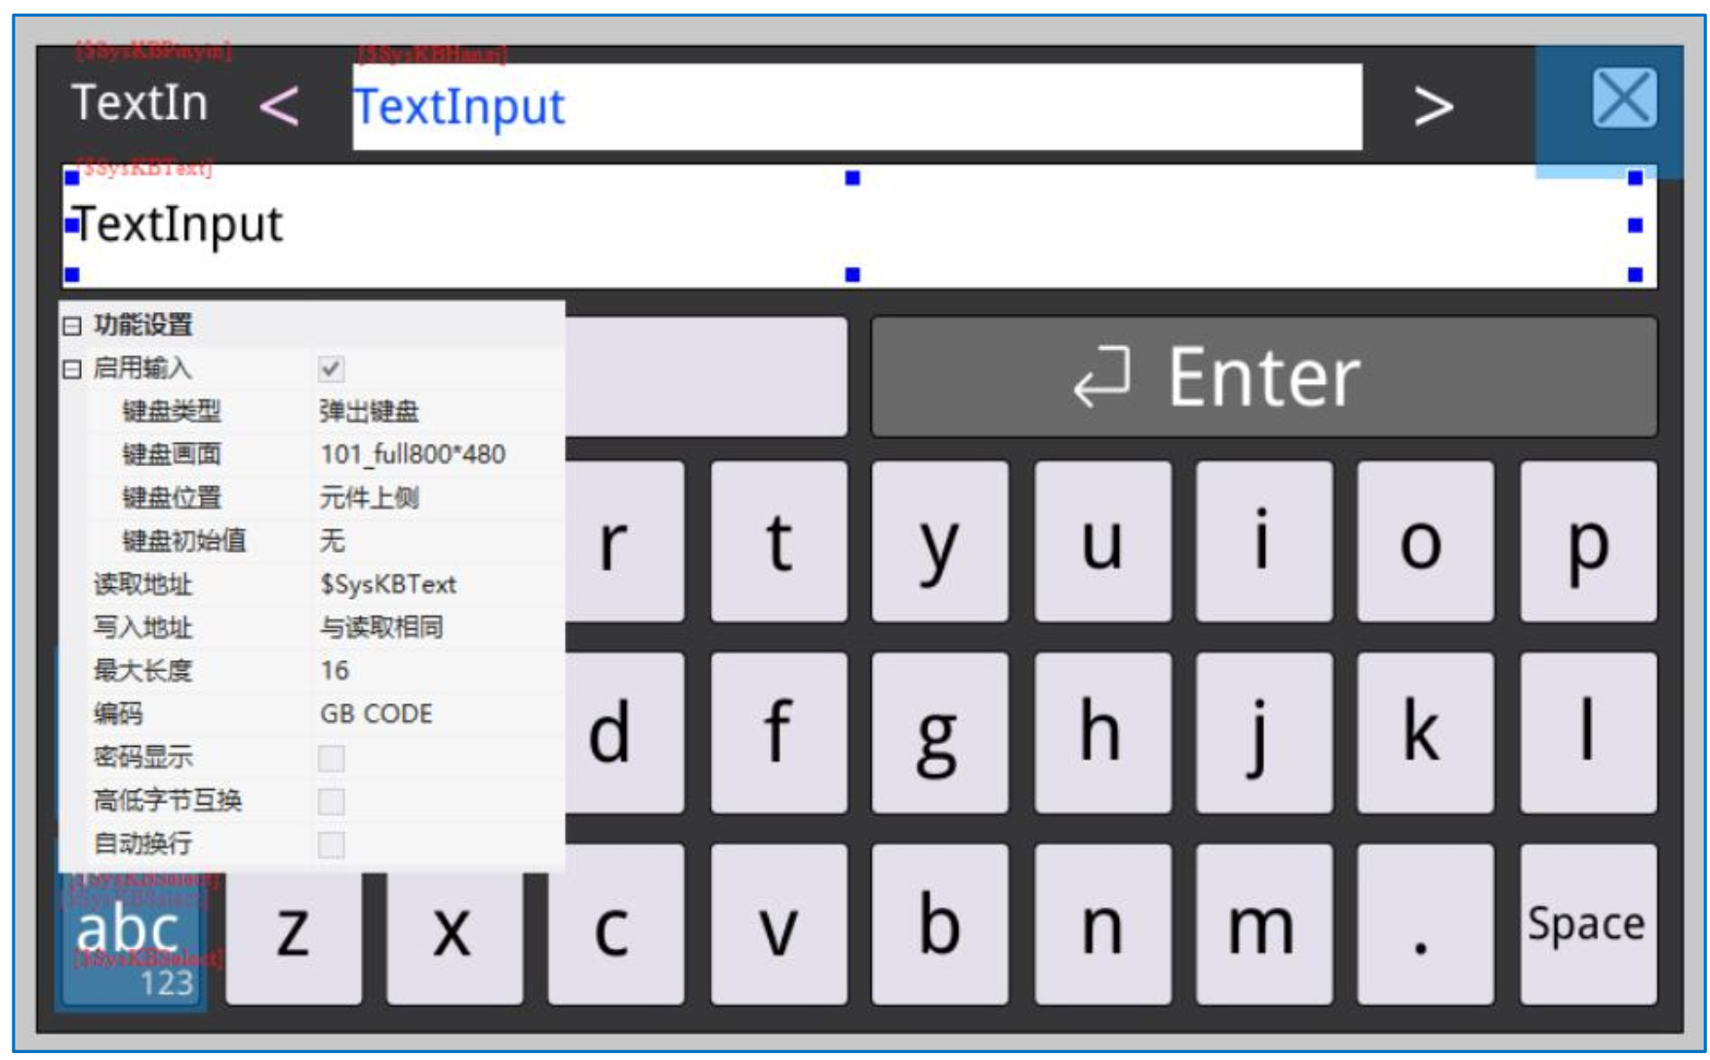Edit the 最大长度 value 16
Viewport: 1710px width, 1060px height.
(434, 671)
